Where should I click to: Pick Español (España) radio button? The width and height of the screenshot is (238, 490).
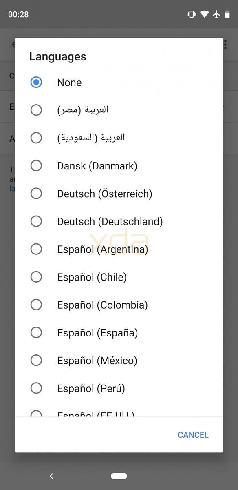coord(36,332)
